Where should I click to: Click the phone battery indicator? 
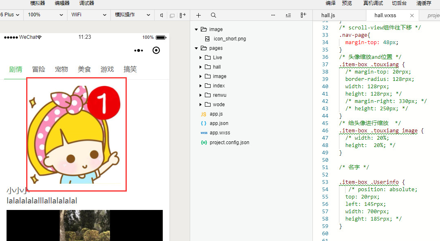pyautogui.click(x=161, y=37)
